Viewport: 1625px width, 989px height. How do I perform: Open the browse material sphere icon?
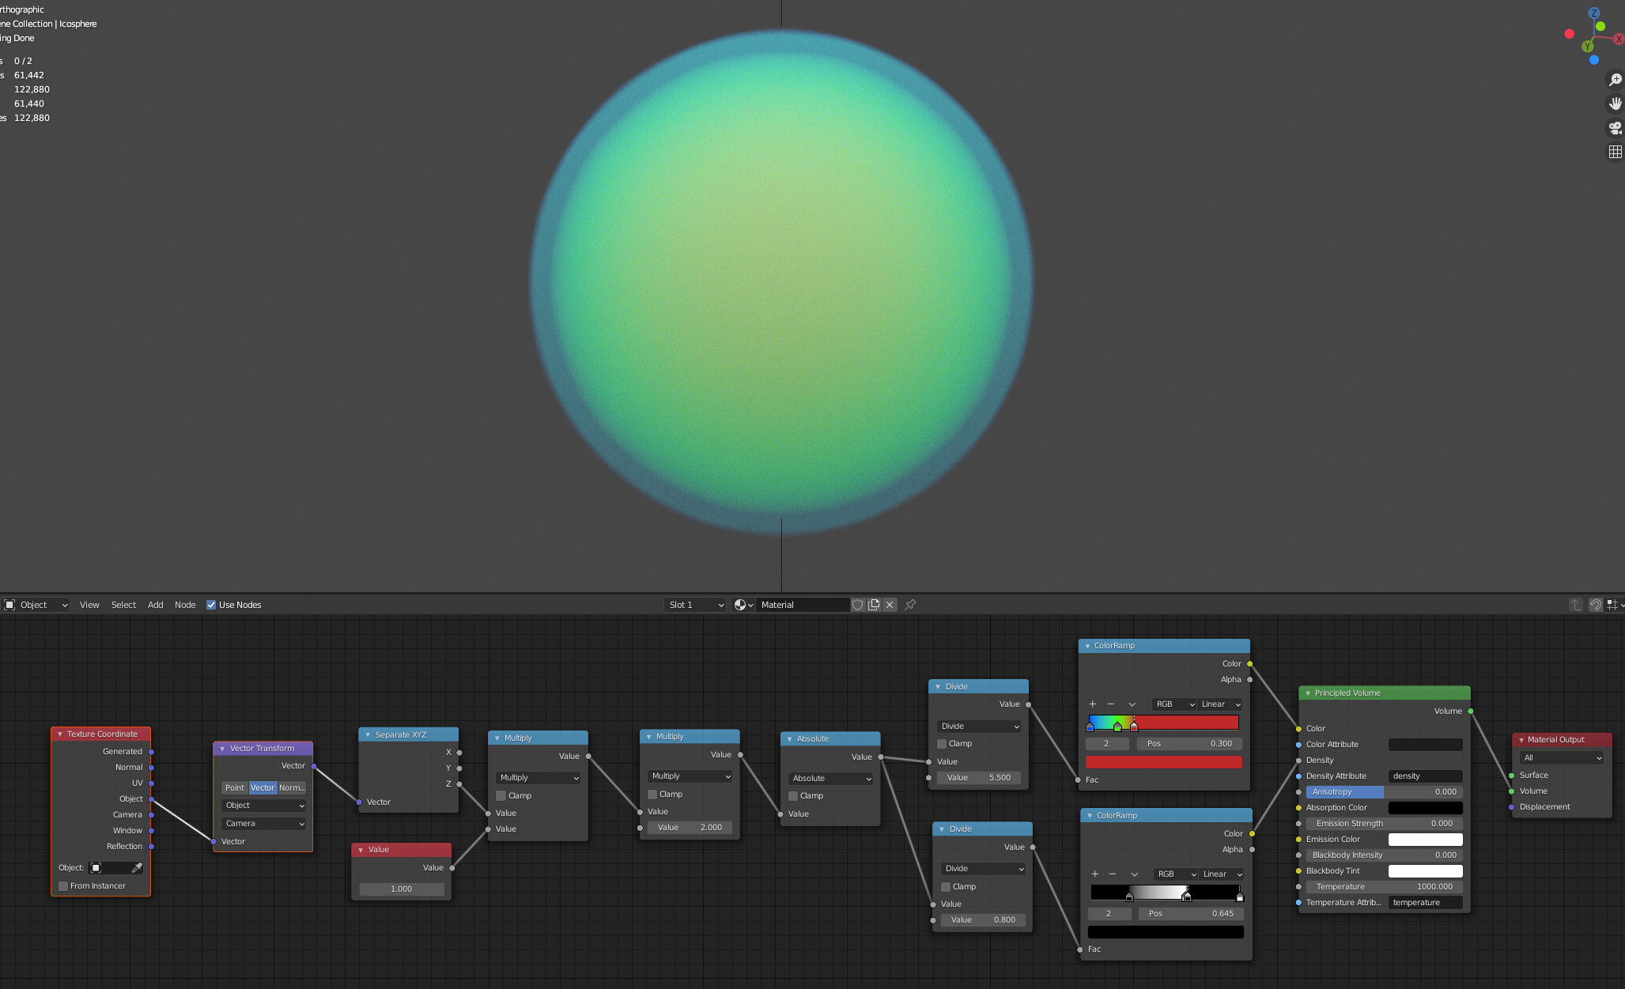[x=743, y=605]
